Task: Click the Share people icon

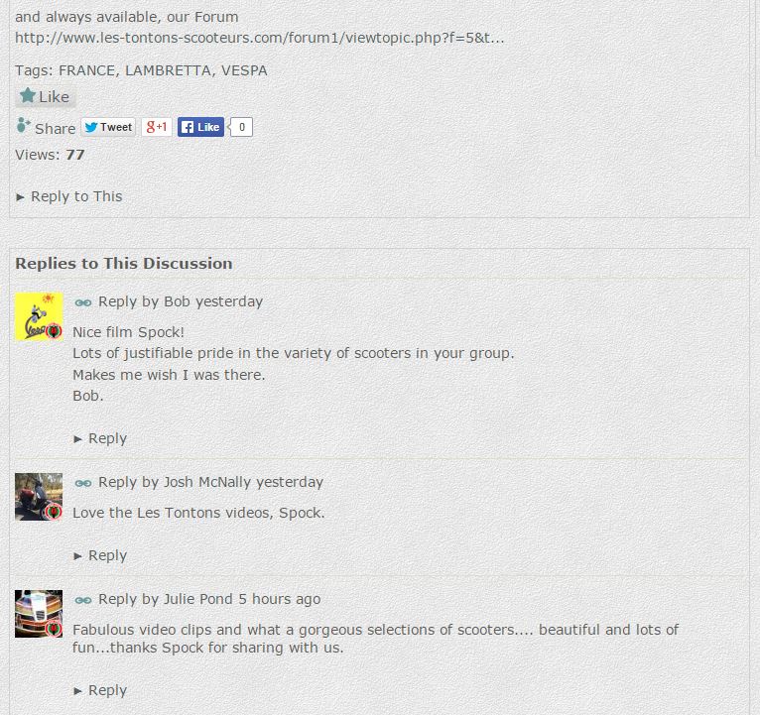Action: (x=23, y=126)
